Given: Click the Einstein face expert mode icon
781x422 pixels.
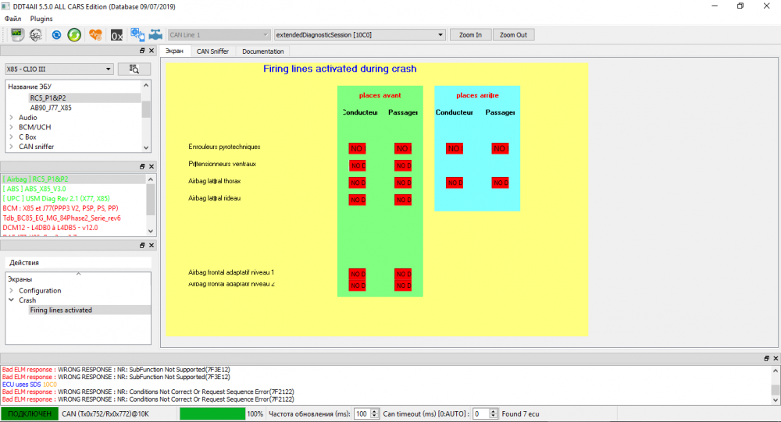Looking at the screenshot, I should point(35,35).
